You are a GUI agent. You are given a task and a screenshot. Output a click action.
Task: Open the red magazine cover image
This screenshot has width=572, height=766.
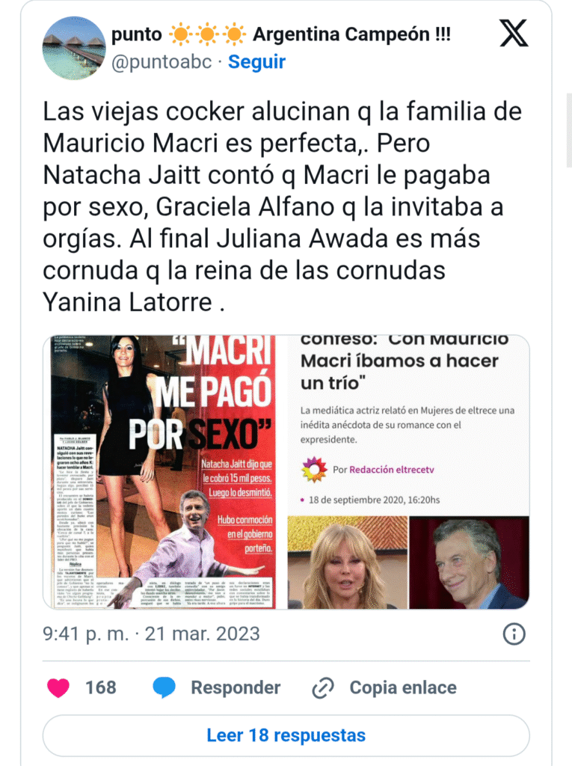click(164, 472)
